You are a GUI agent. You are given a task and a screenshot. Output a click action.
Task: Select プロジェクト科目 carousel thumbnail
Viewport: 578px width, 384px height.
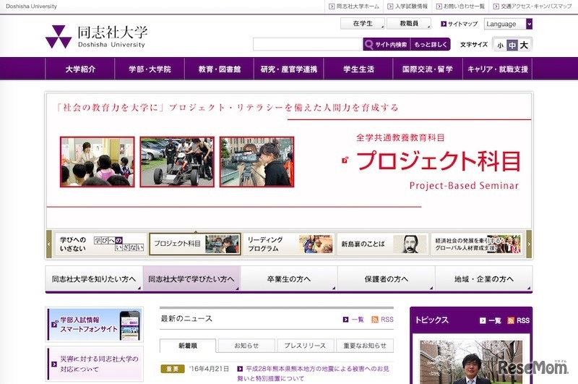point(195,244)
